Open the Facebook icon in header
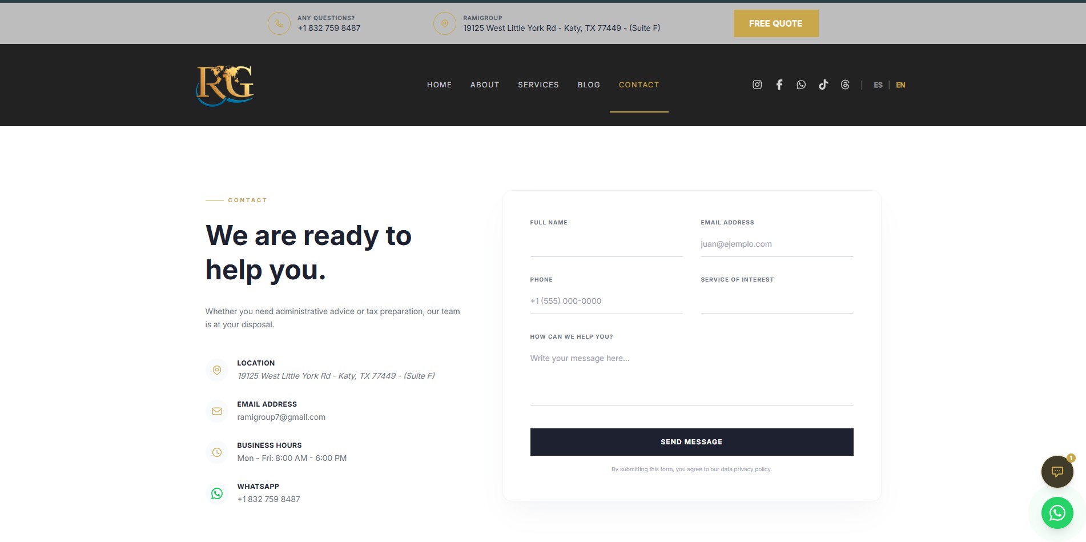Image resolution: width=1086 pixels, height=542 pixels. (x=779, y=85)
